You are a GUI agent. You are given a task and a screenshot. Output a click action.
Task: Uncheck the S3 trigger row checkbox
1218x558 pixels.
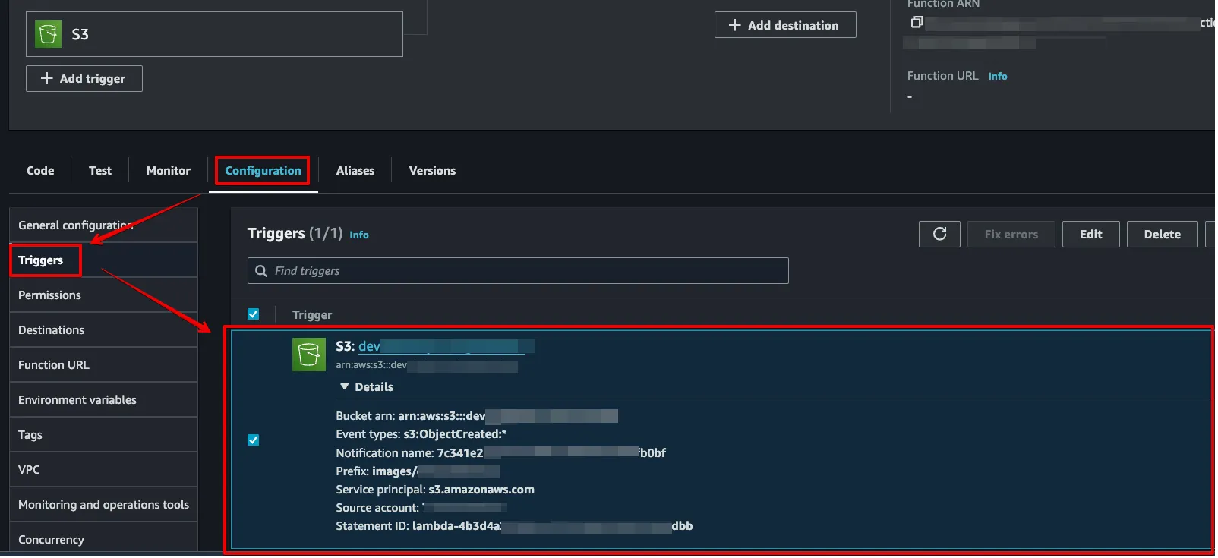click(254, 440)
